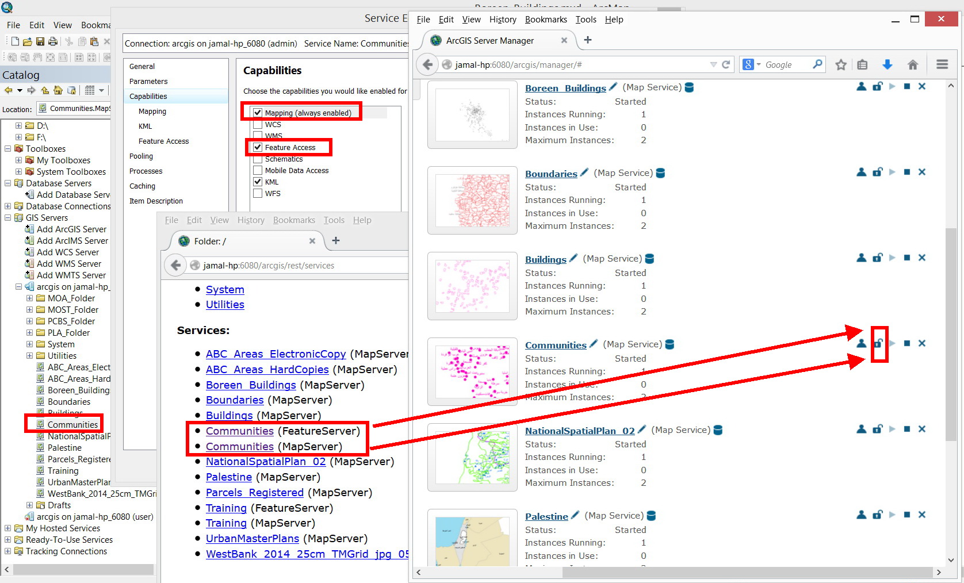Open the System folder link in REST page

225,290
